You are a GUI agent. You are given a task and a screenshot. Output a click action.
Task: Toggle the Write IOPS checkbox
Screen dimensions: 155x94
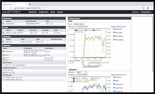point(114,32)
